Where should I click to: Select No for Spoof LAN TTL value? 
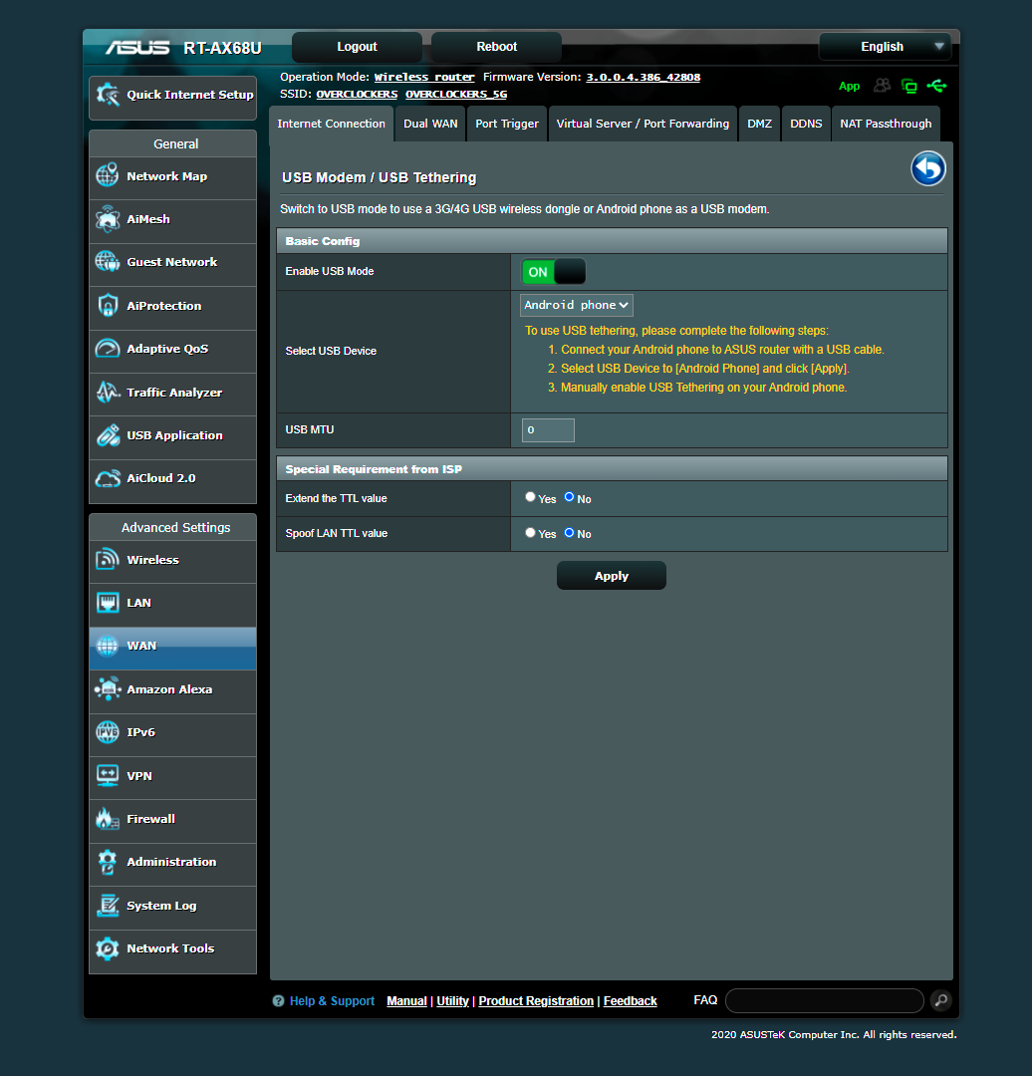(x=570, y=532)
